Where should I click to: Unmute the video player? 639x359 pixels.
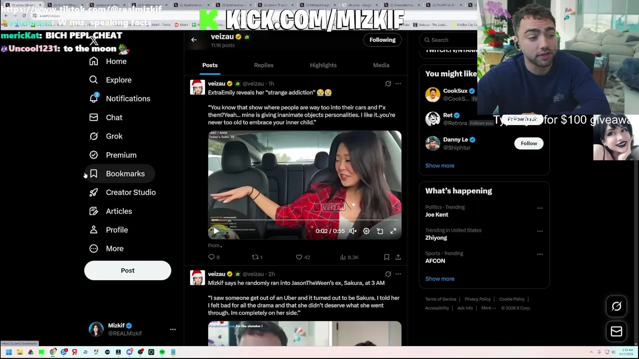(353, 231)
